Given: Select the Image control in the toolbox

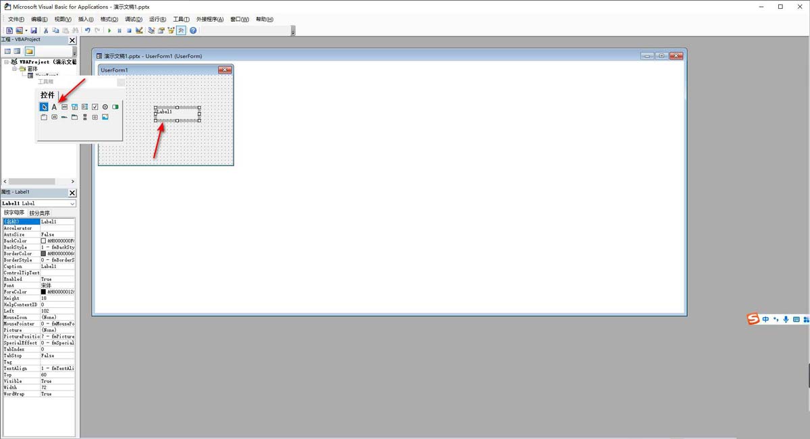Looking at the screenshot, I should [105, 117].
